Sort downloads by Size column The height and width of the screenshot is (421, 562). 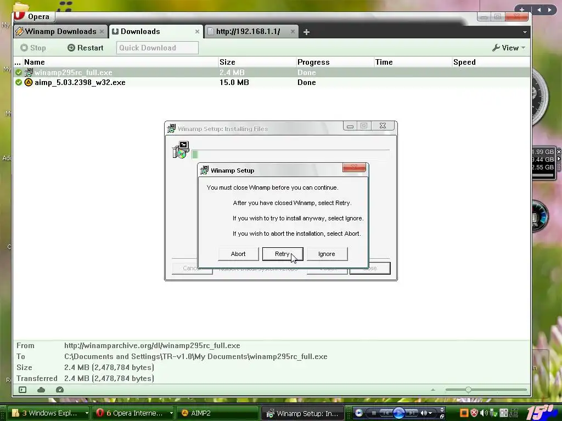(x=257, y=62)
